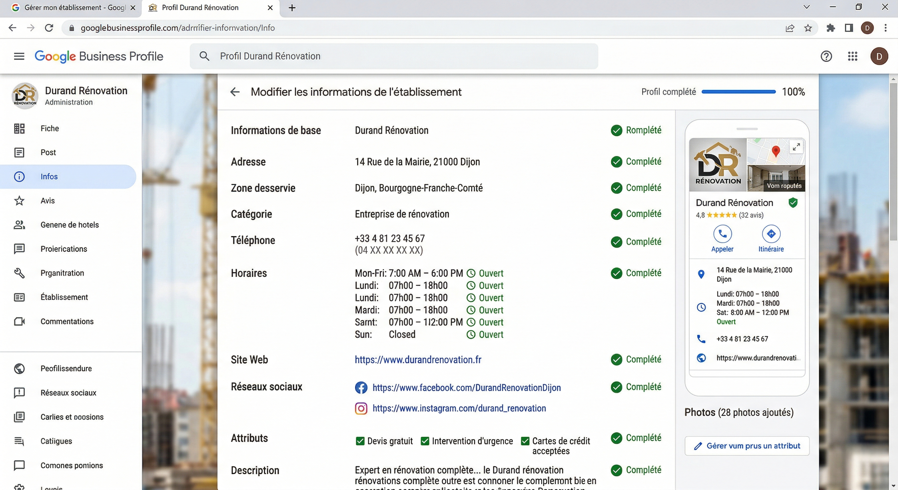This screenshot has width=898, height=490.
Task: Expand the map preview fullscreen arrow
Action: [796, 147]
